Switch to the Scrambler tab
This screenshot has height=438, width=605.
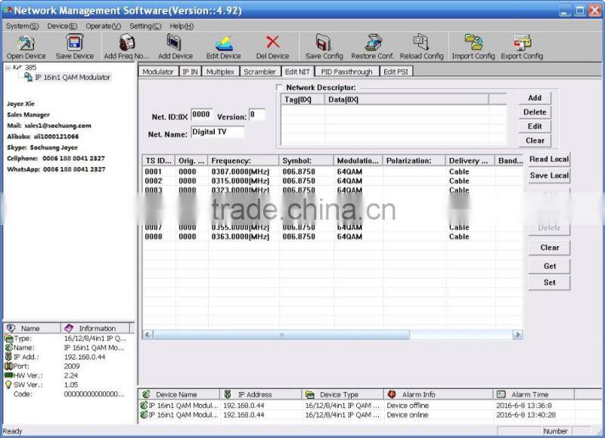point(259,72)
